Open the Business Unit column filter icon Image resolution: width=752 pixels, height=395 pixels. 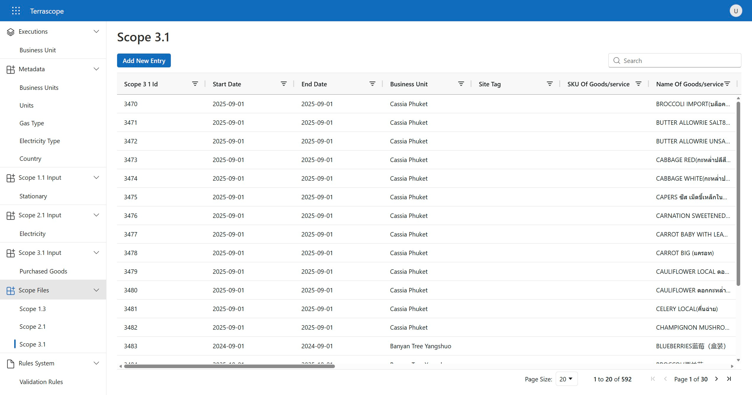click(x=461, y=84)
